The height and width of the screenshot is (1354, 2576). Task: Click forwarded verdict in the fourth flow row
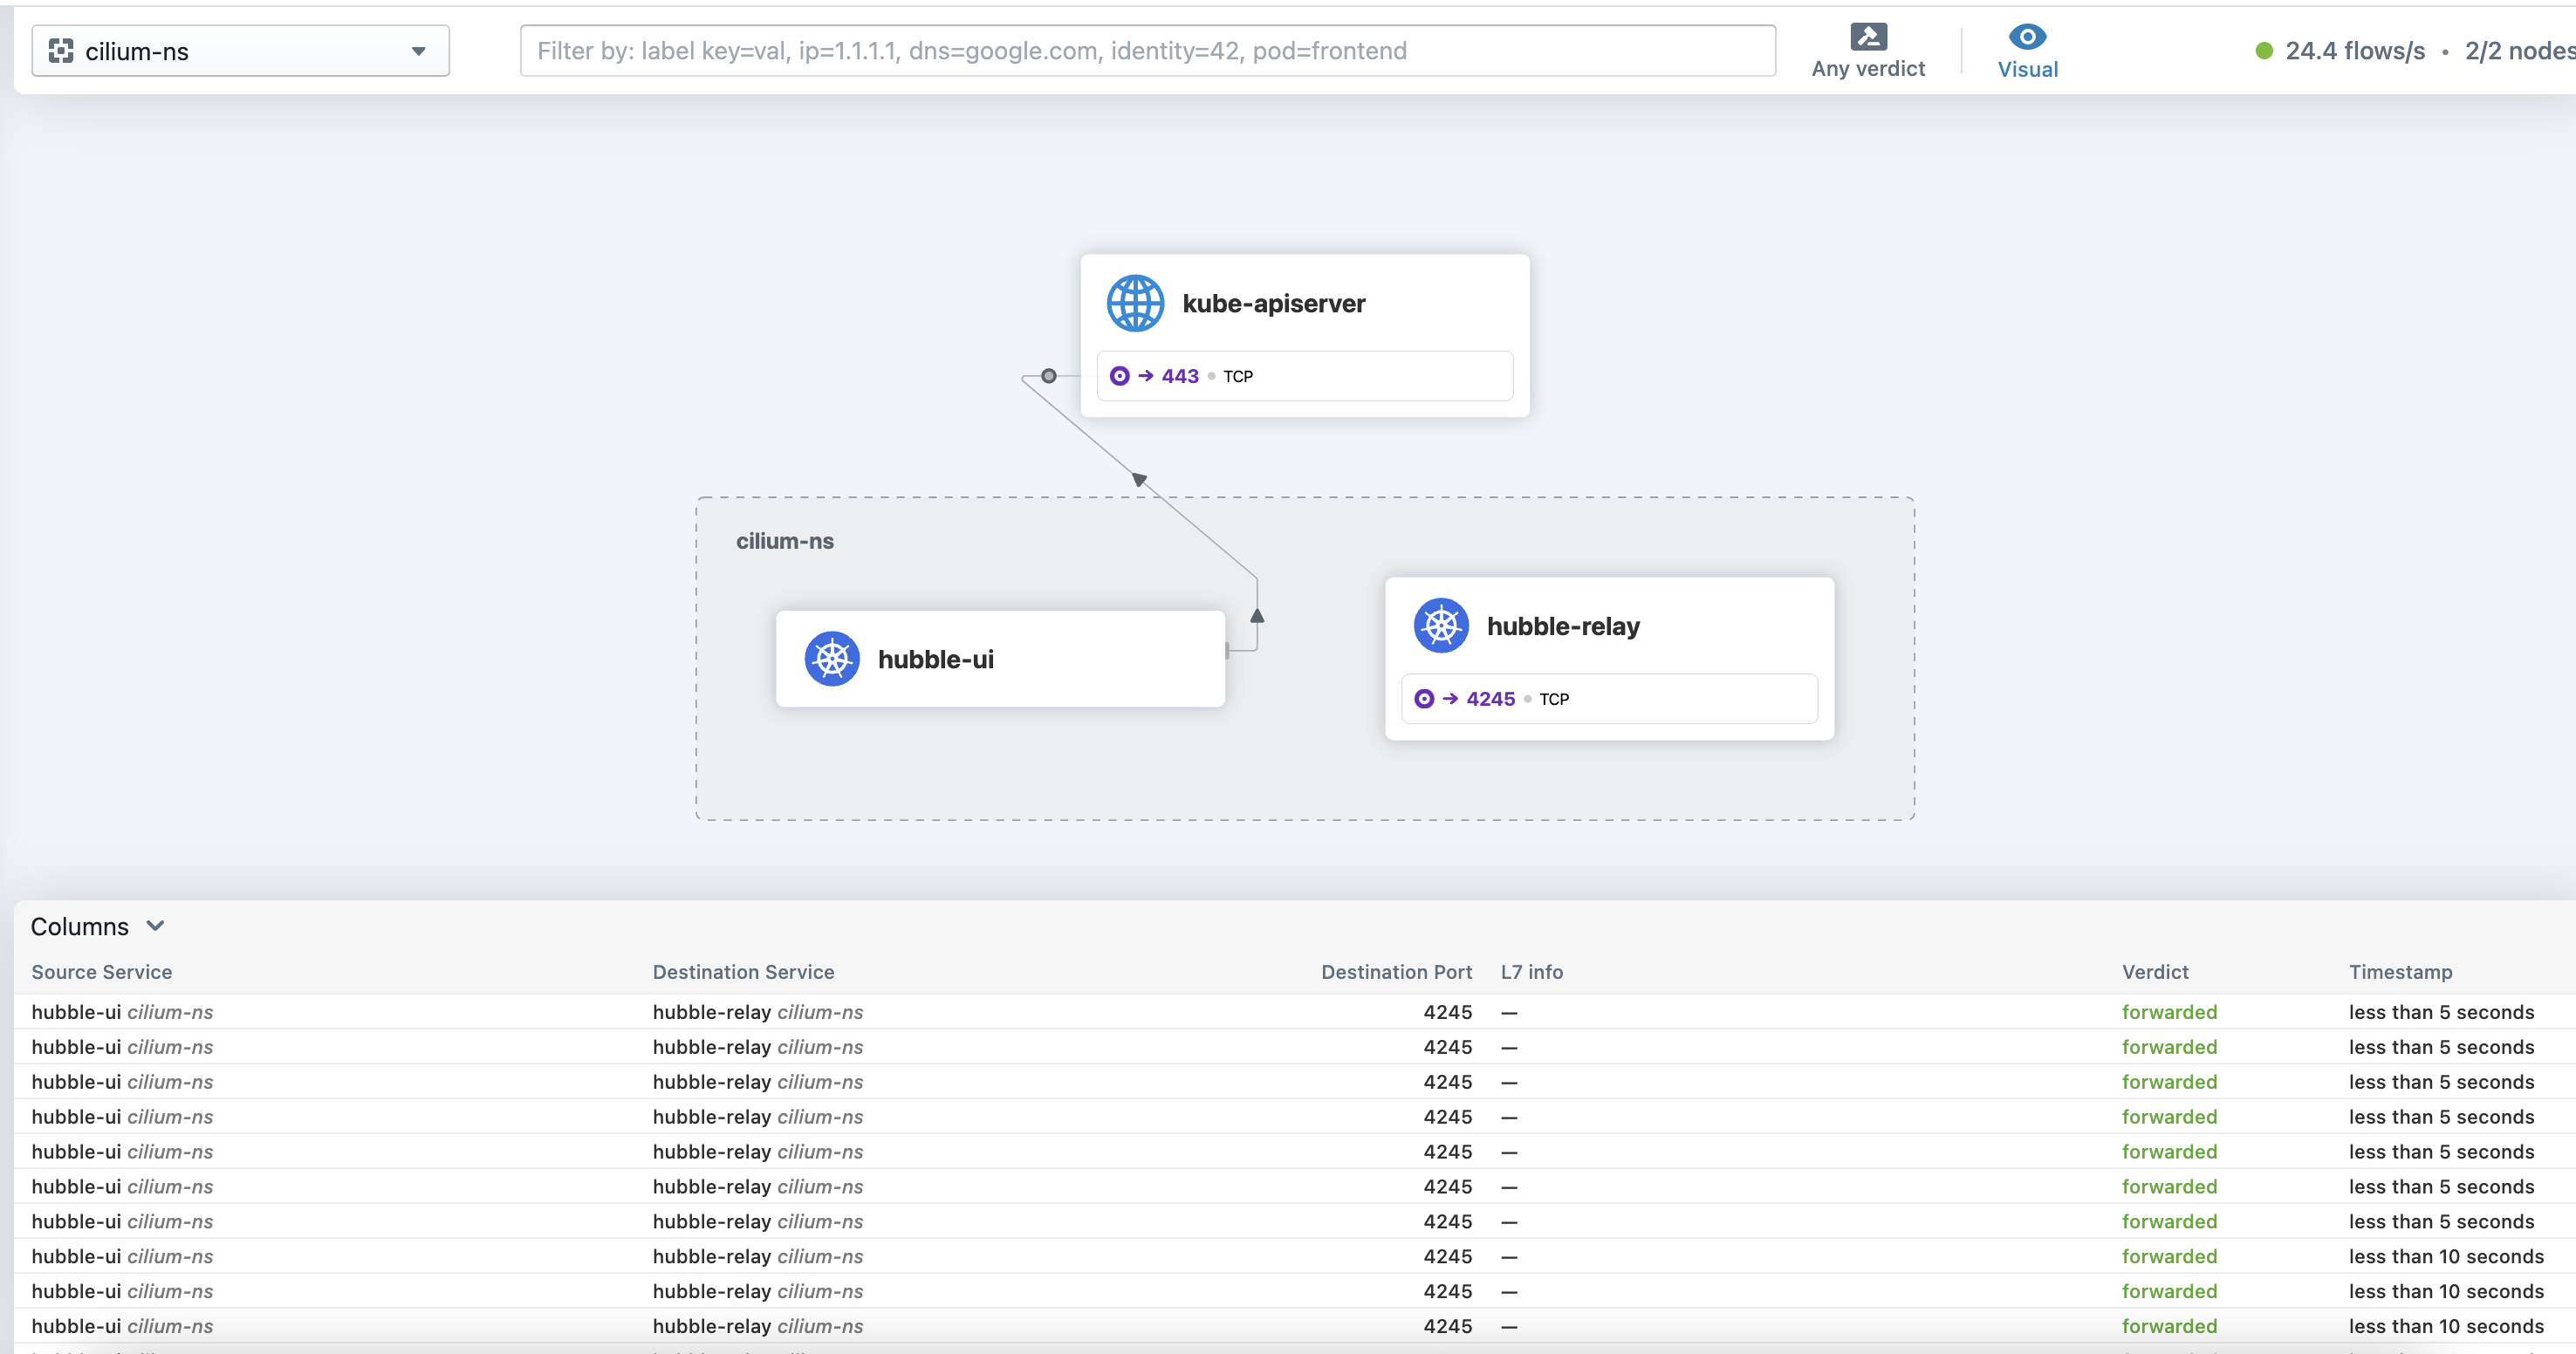(x=2169, y=1117)
